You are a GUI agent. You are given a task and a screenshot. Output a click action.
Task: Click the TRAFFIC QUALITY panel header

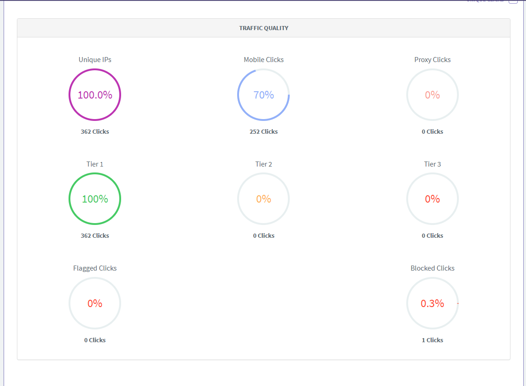click(x=264, y=28)
